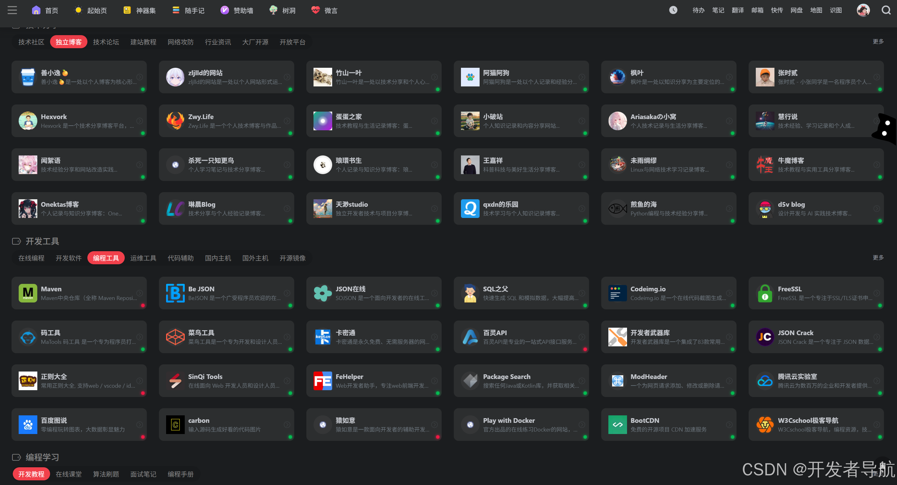
Task: Switch to the 网络攻防 tab
Action: click(x=180, y=42)
